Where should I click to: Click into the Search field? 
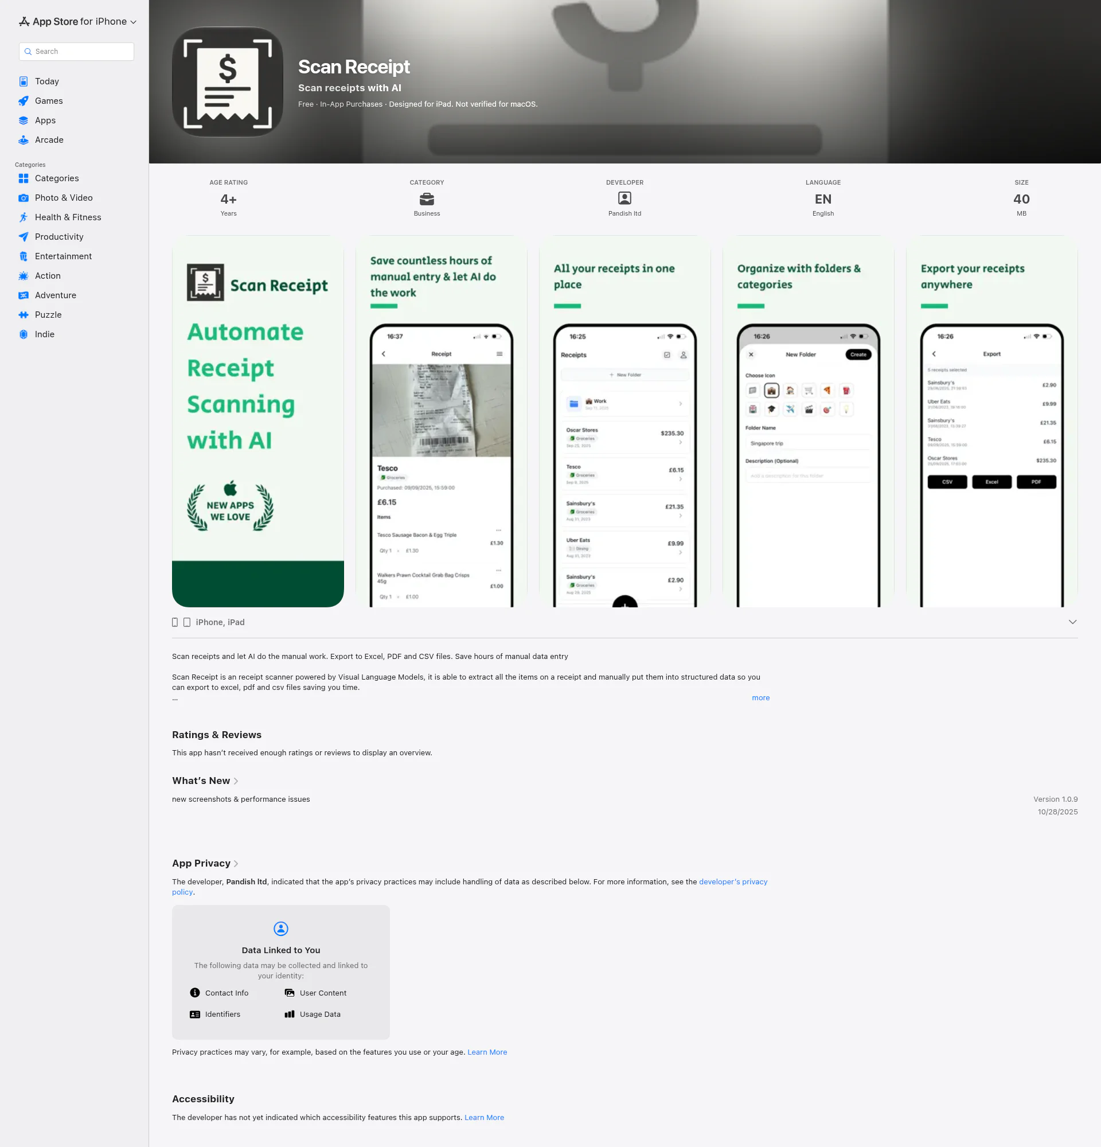coord(77,52)
